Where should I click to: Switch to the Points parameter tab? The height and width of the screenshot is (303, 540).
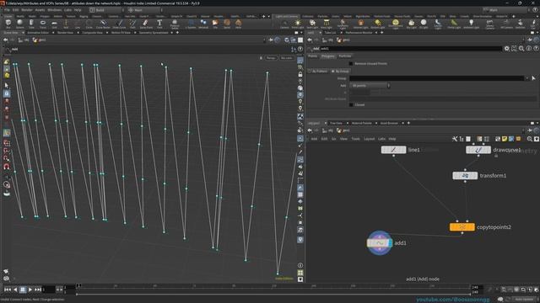pyautogui.click(x=312, y=56)
